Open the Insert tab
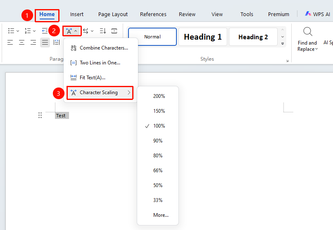The height and width of the screenshot is (230, 333). 77,14
